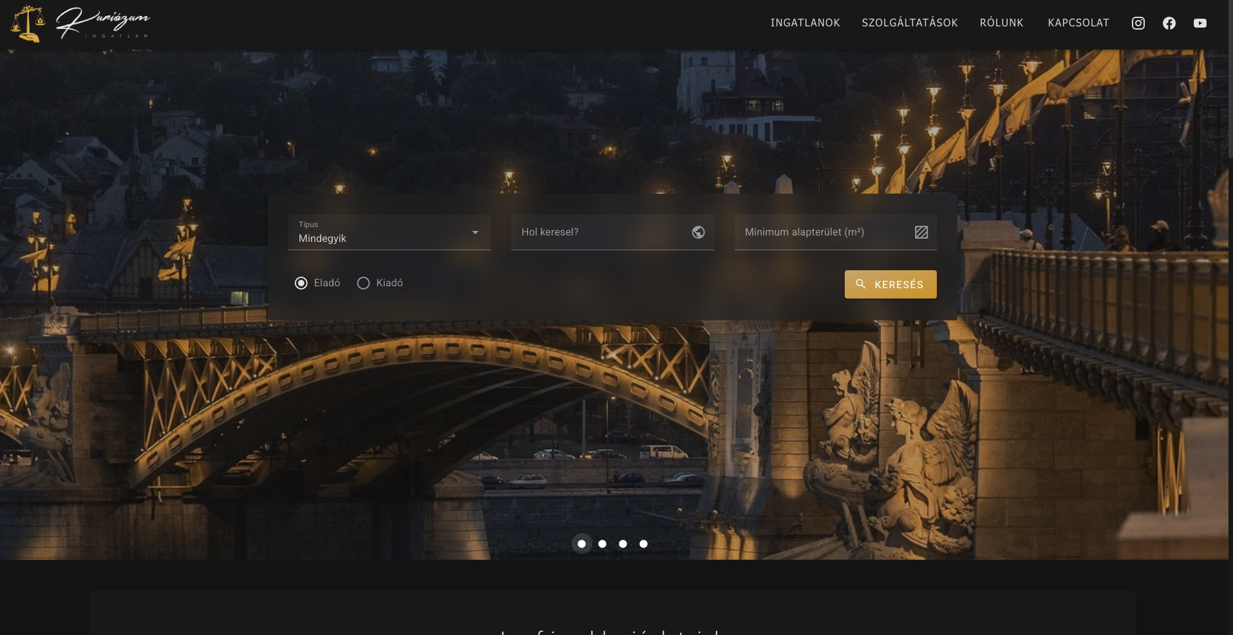Click the Minimum alapterület input field
Screen dimensions: 1233x635
pos(824,232)
